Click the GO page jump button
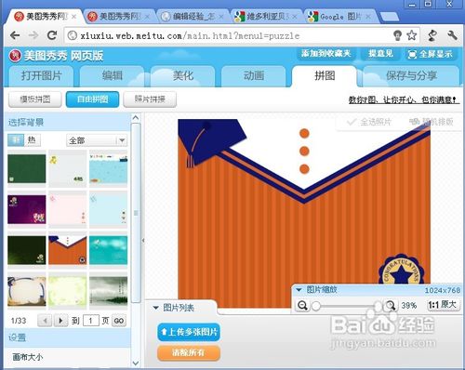This screenshot has height=370, width=465. pyautogui.click(x=119, y=321)
